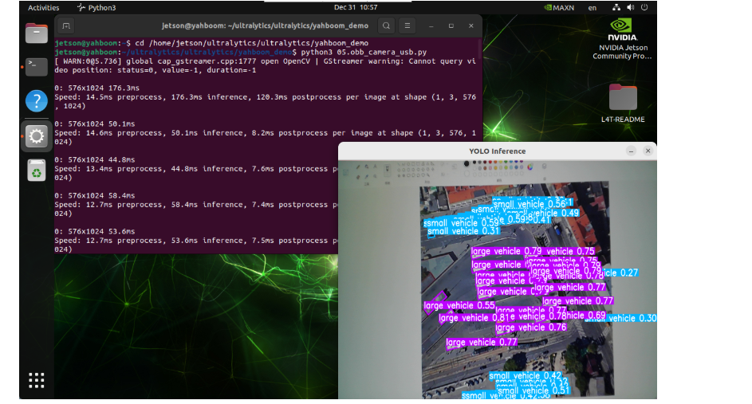Open the Trash icon in the dock
Screen dimensions: 752x404
tap(37, 171)
